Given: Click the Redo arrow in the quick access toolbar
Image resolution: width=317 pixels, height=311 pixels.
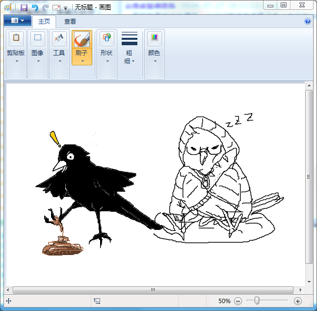Looking at the screenshot, I should pyautogui.click(x=45, y=7).
